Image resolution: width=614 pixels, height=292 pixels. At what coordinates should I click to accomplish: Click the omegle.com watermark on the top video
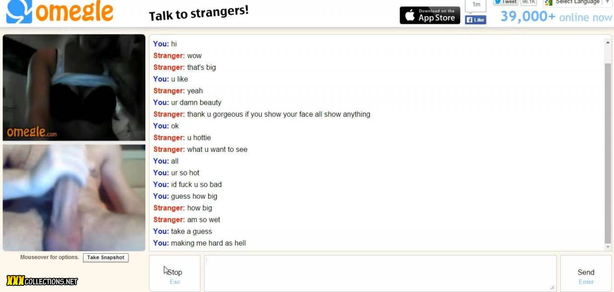[32, 132]
